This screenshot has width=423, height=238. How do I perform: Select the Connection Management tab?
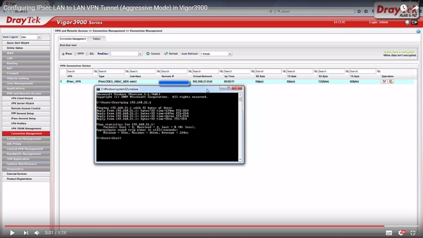pyautogui.click(x=73, y=39)
